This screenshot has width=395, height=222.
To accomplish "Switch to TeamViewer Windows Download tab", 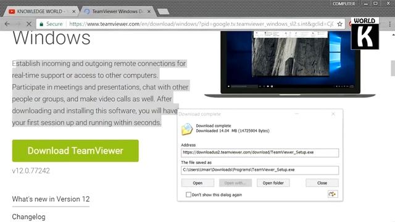I will pos(117,12).
